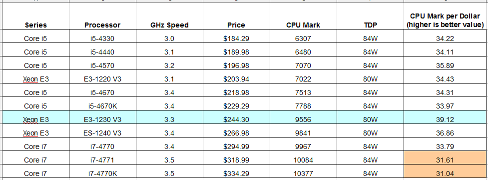Click the 80W TDP cell for E3-1220 V3
This screenshot has width=488, height=180.
click(x=370, y=79)
